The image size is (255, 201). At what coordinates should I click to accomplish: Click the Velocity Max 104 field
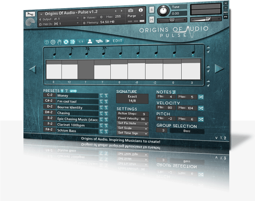[x=187, y=108]
